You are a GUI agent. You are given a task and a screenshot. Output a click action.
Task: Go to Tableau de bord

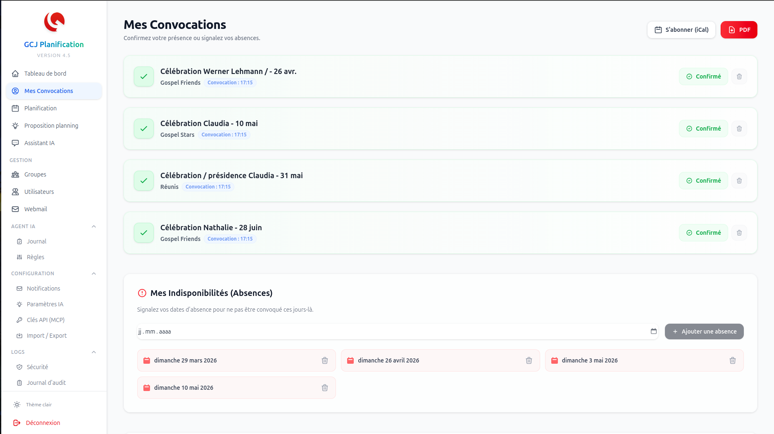(x=45, y=74)
